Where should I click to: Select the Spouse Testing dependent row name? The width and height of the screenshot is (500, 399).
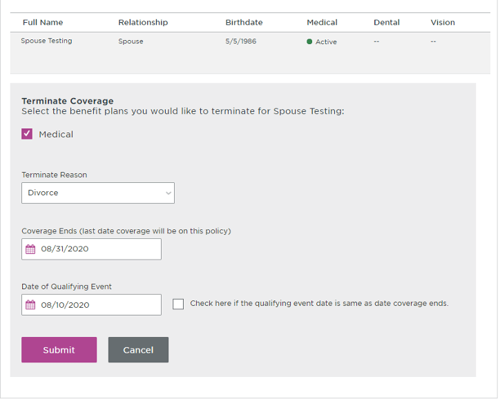click(x=46, y=41)
